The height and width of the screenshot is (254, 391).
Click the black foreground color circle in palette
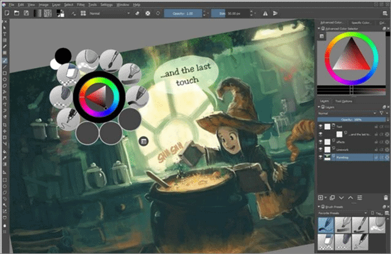(x=63, y=56)
